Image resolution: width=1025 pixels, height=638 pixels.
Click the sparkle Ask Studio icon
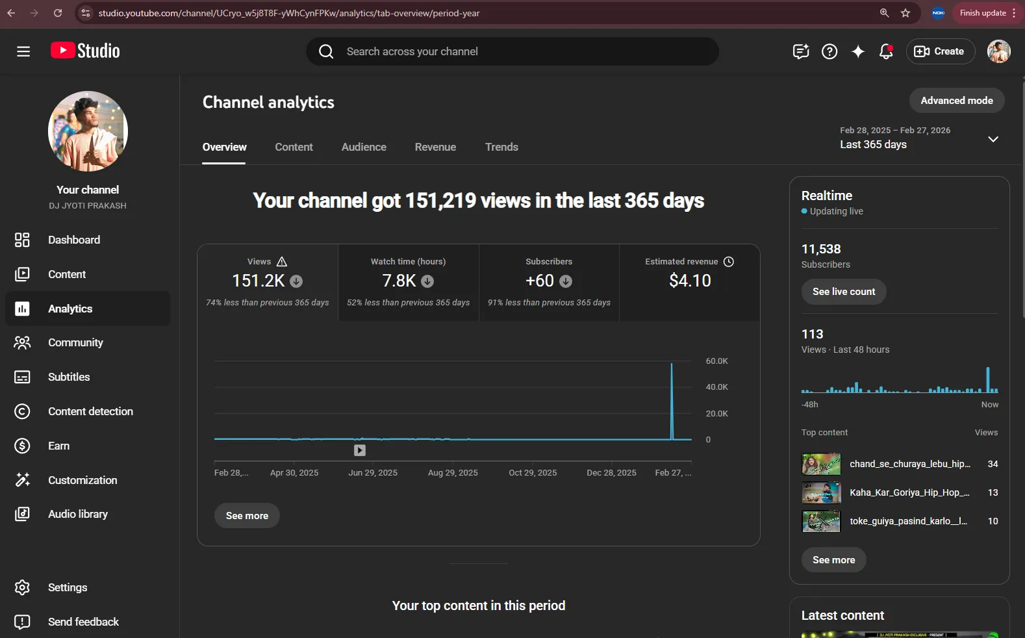858,51
